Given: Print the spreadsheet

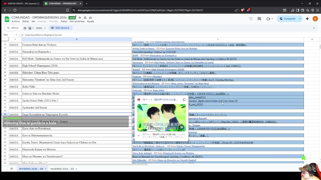Looking at the screenshot, I should pyautogui.click(x=25, y=28).
